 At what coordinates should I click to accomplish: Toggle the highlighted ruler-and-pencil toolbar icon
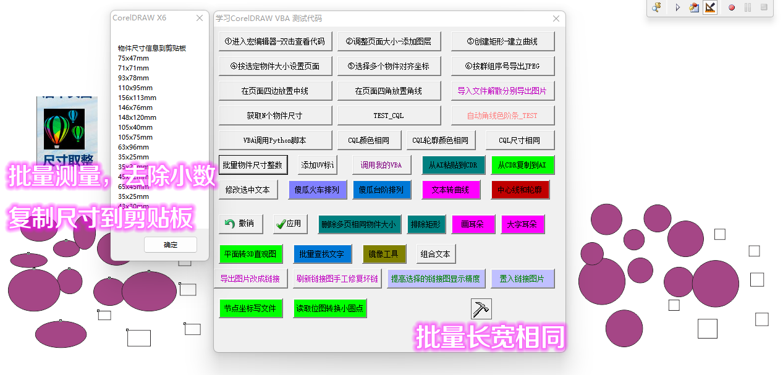(x=710, y=7)
